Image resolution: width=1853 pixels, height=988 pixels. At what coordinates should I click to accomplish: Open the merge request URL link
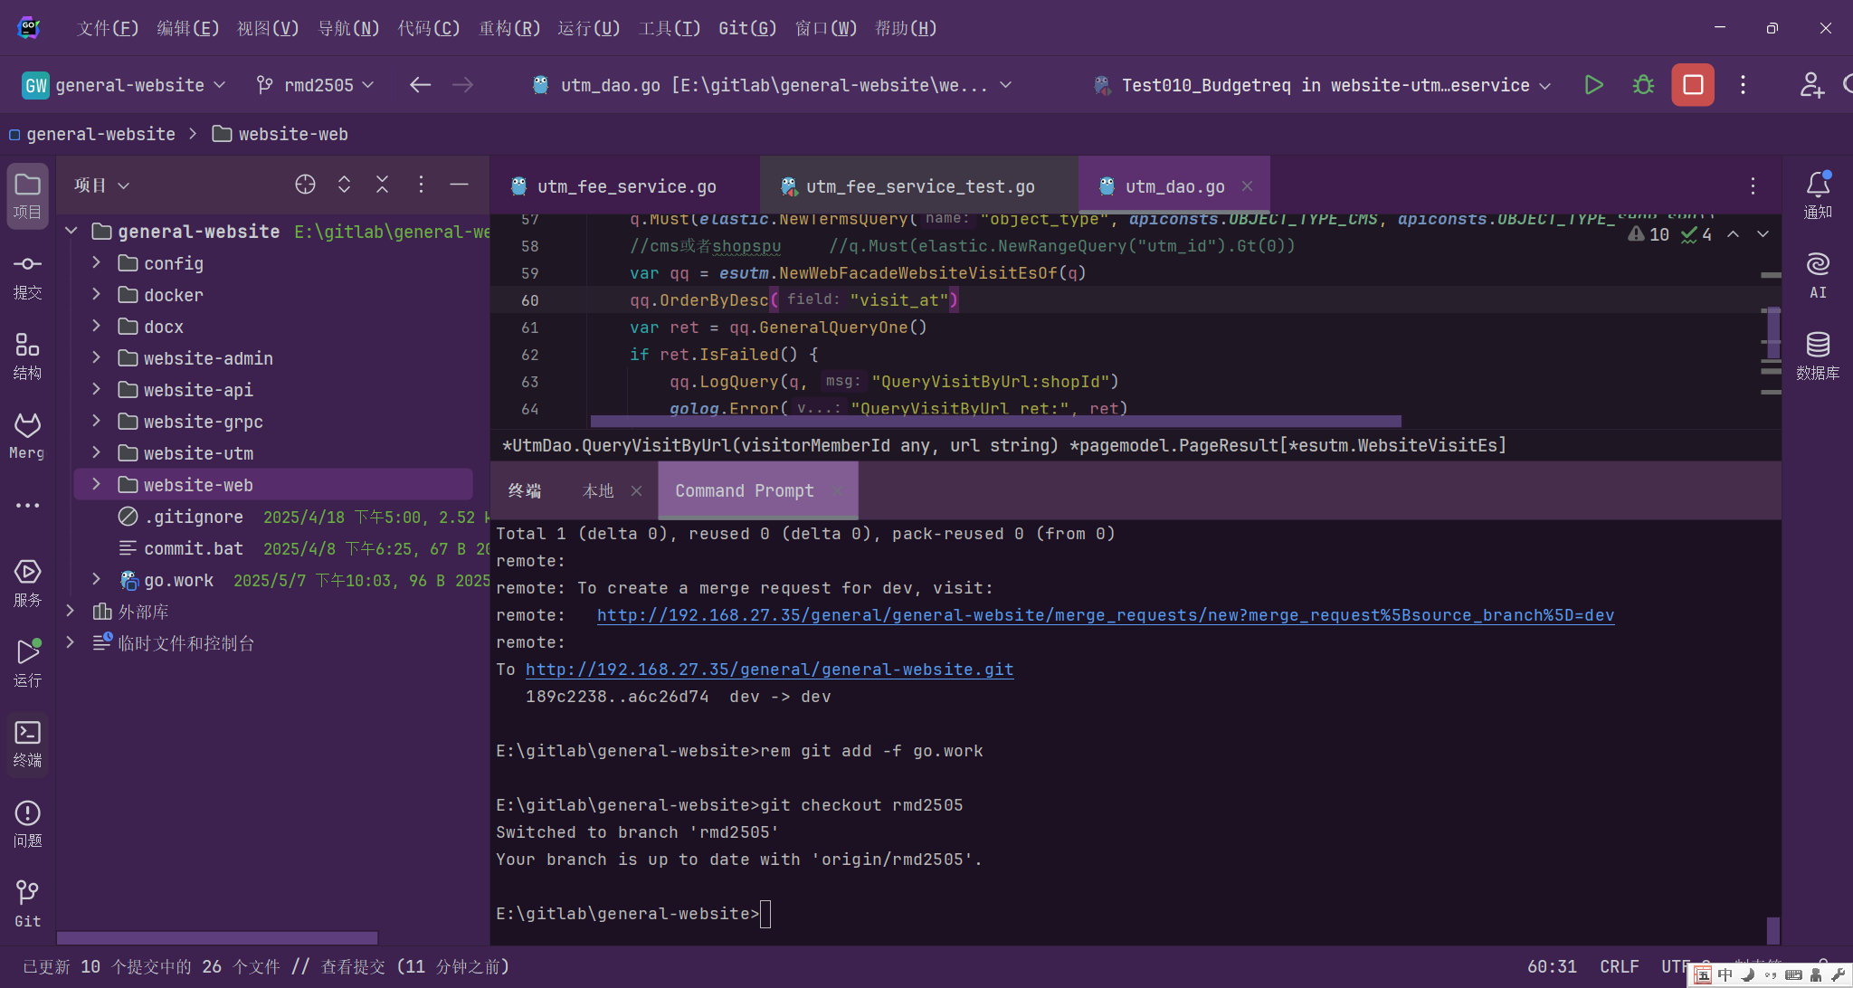click(1105, 615)
